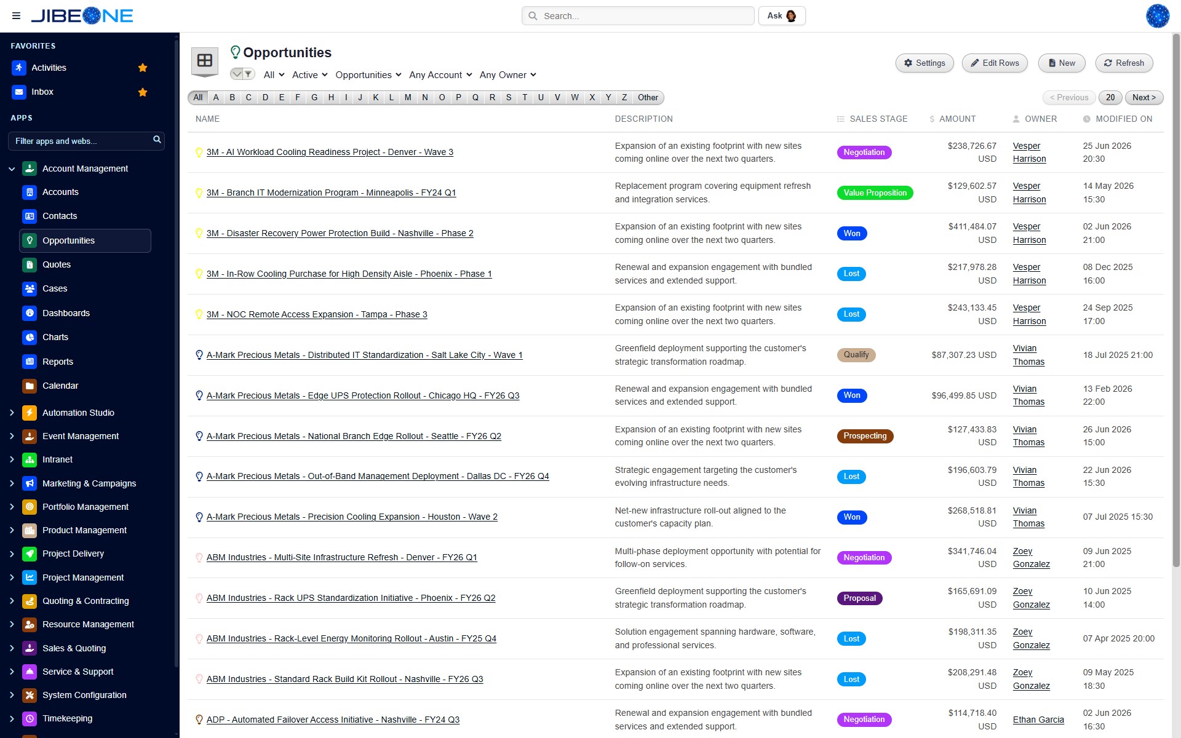Filter list by letter Z

tap(624, 97)
